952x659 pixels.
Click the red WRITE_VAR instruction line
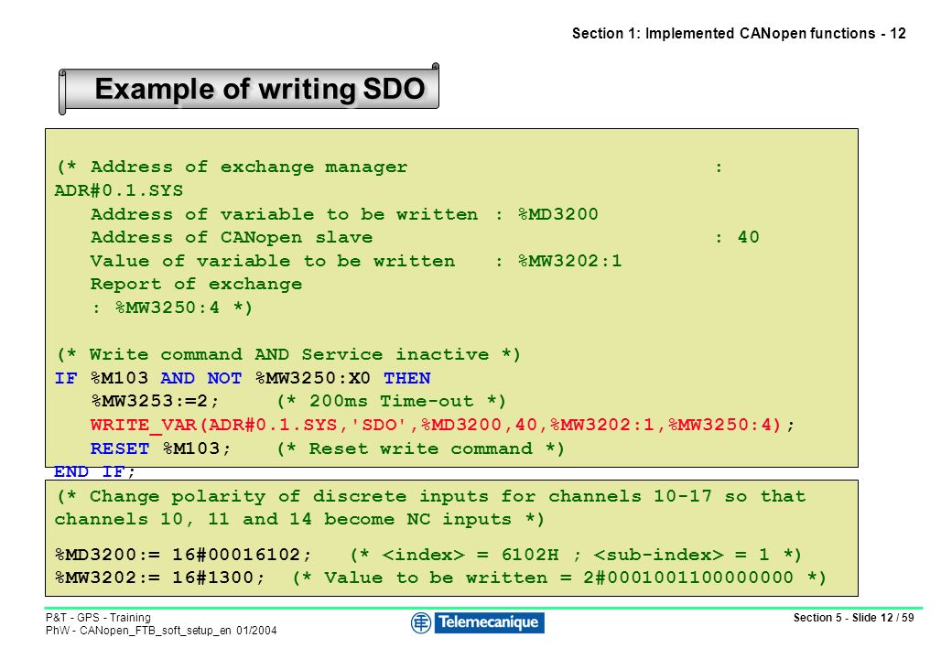coord(442,425)
